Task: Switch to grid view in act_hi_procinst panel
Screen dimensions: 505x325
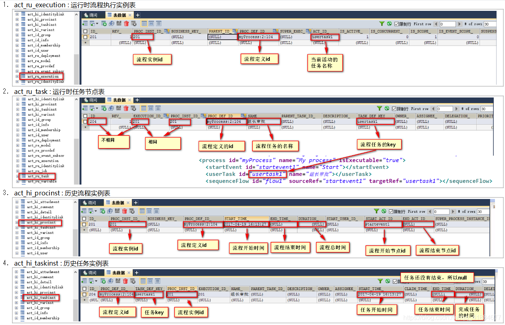Action: pos(142,211)
